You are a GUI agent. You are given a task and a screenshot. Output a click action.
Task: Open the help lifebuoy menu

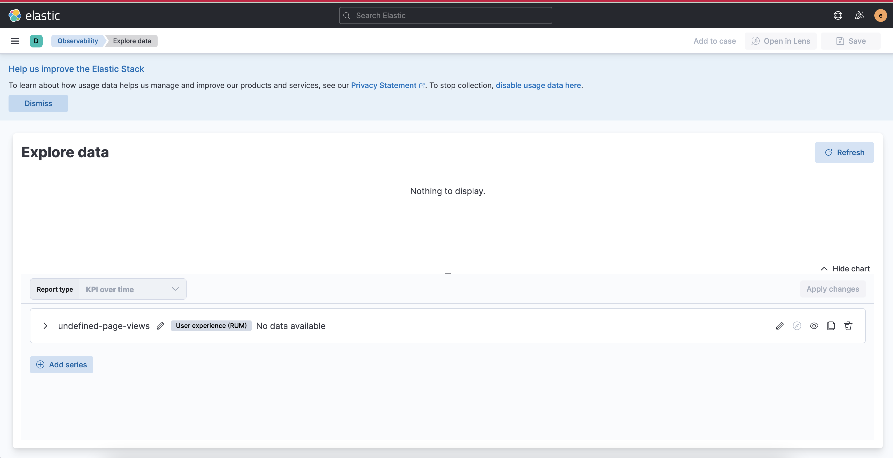838,16
